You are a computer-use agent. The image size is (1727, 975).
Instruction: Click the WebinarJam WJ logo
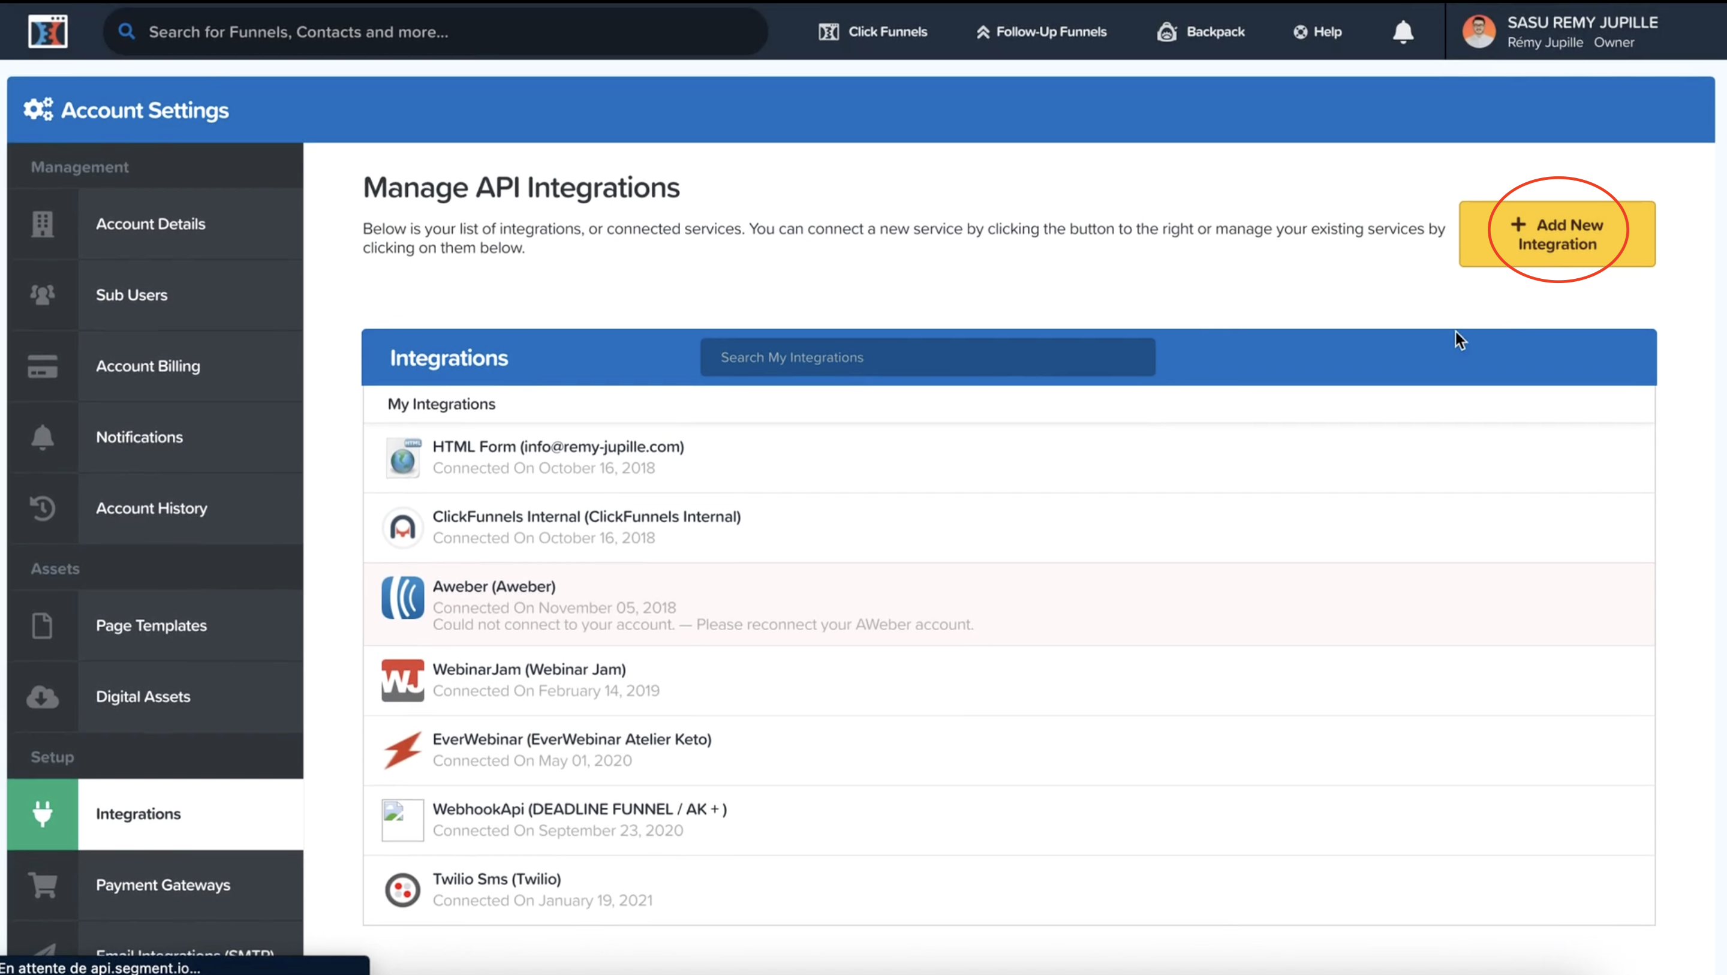[x=402, y=681]
